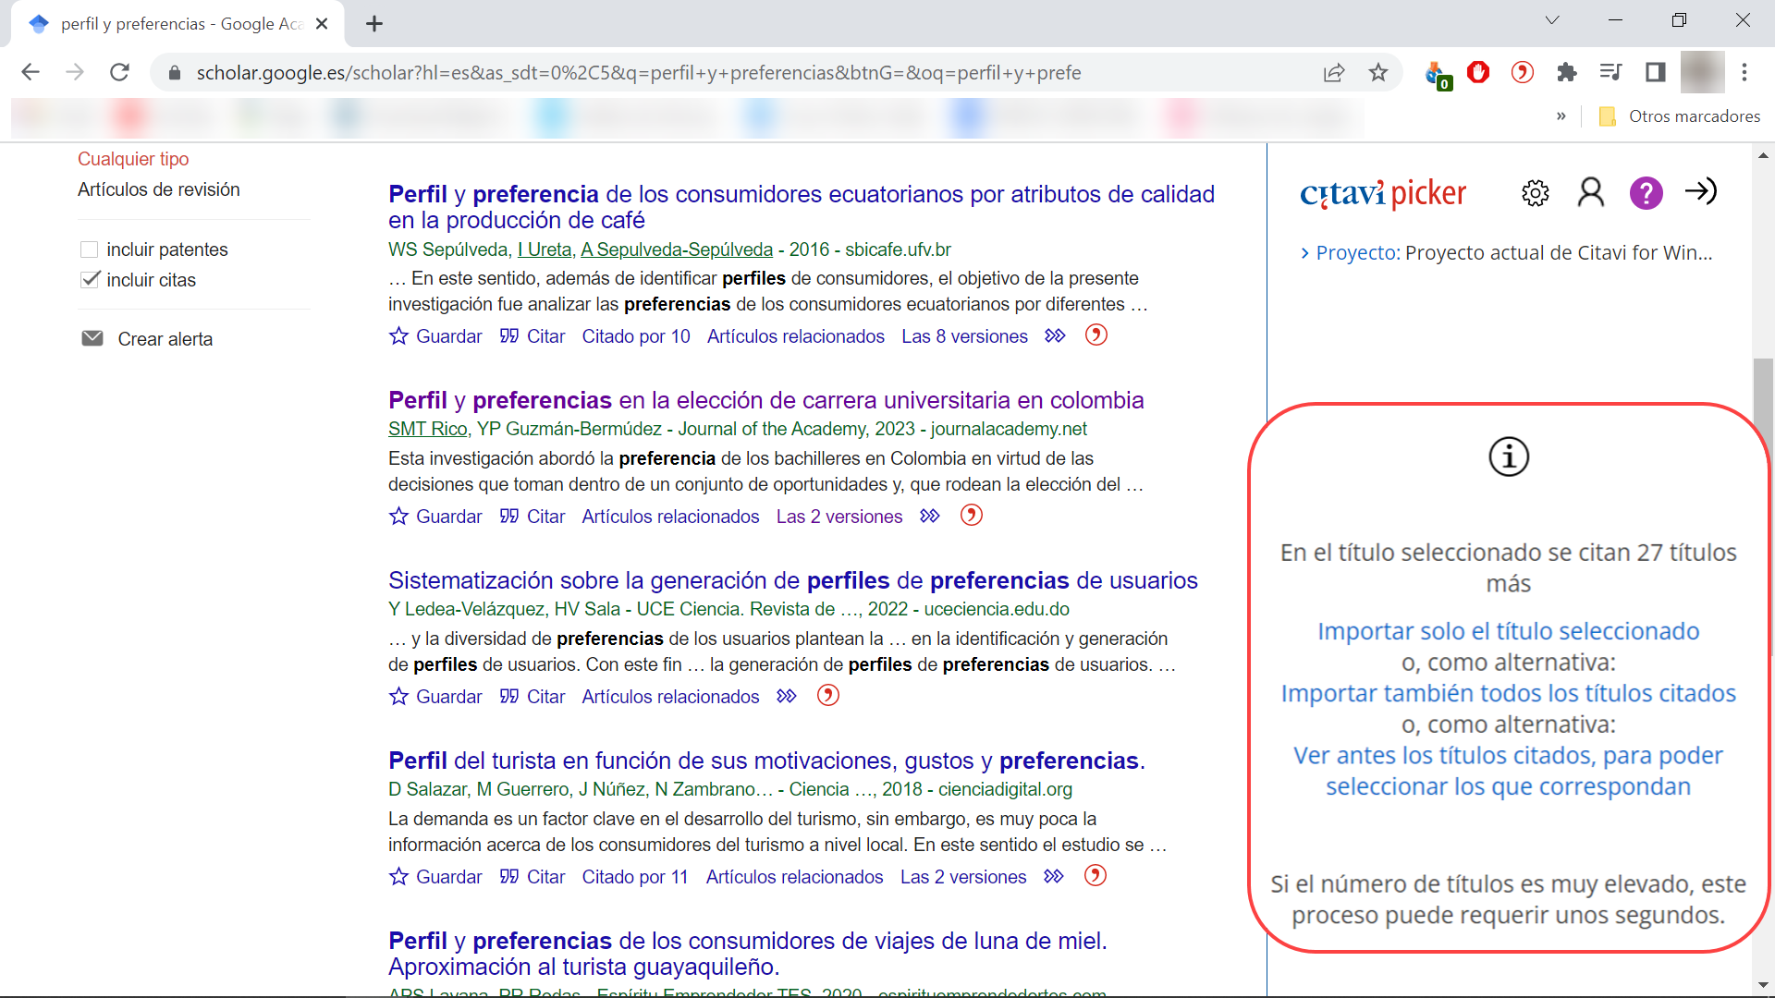Image resolution: width=1775 pixels, height=998 pixels.
Task: Open author profile A Sepulveda-Sepúlveda
Action: coord(677,249)
